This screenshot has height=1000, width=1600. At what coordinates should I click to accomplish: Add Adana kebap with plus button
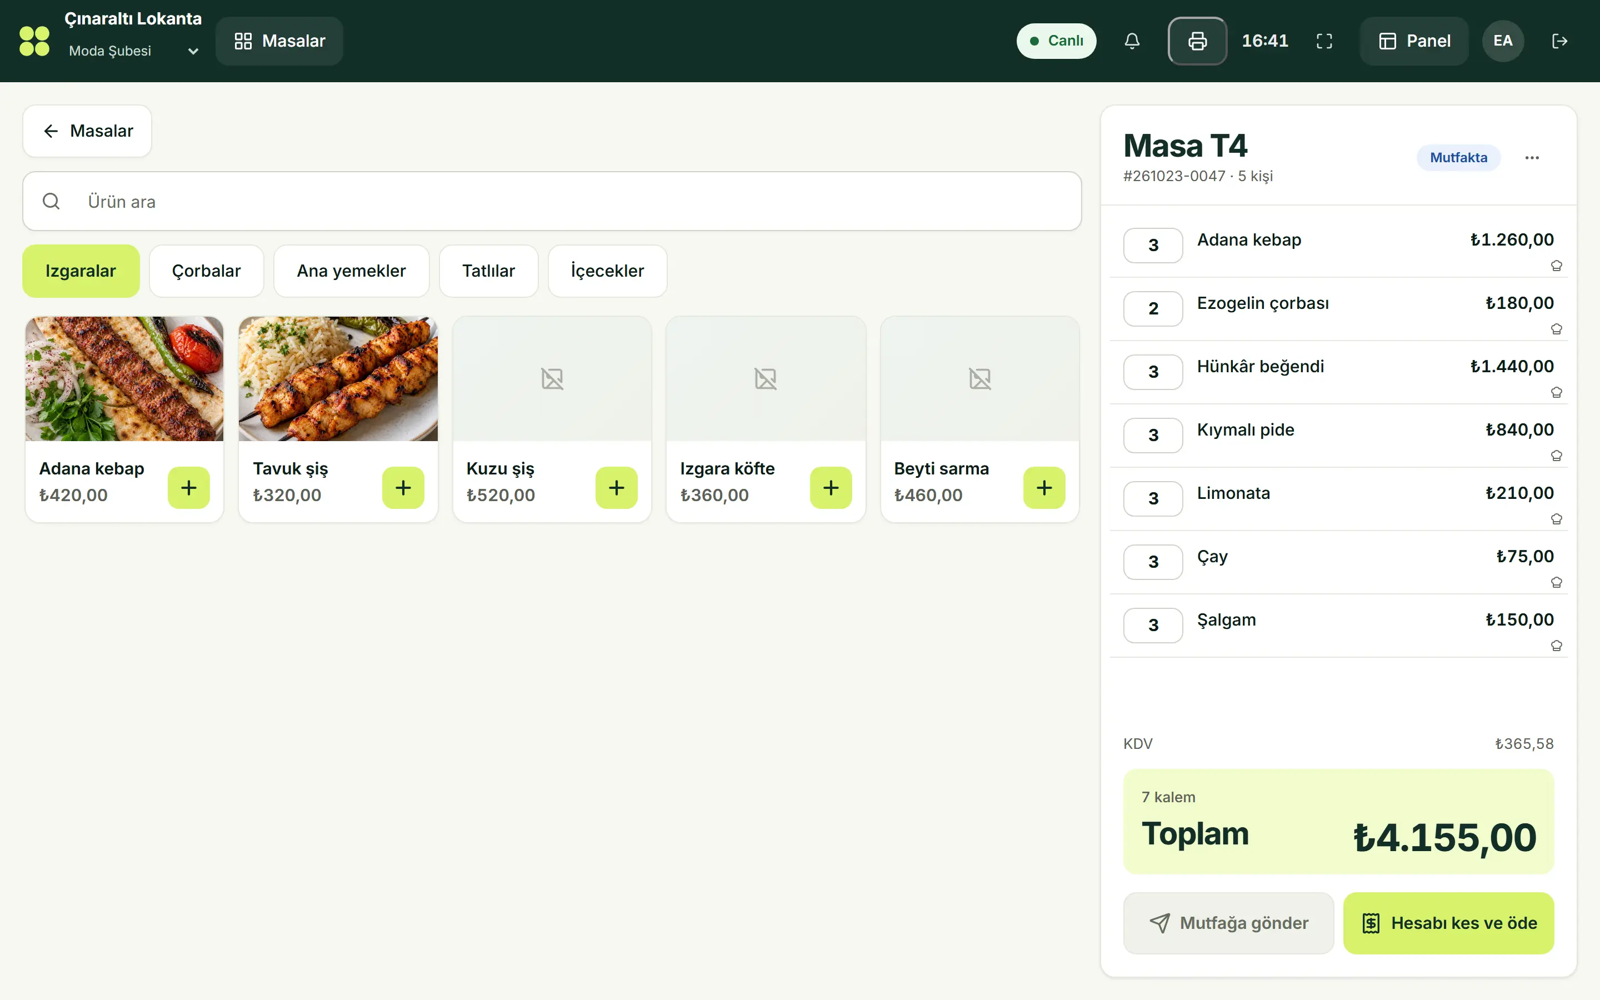188,487
